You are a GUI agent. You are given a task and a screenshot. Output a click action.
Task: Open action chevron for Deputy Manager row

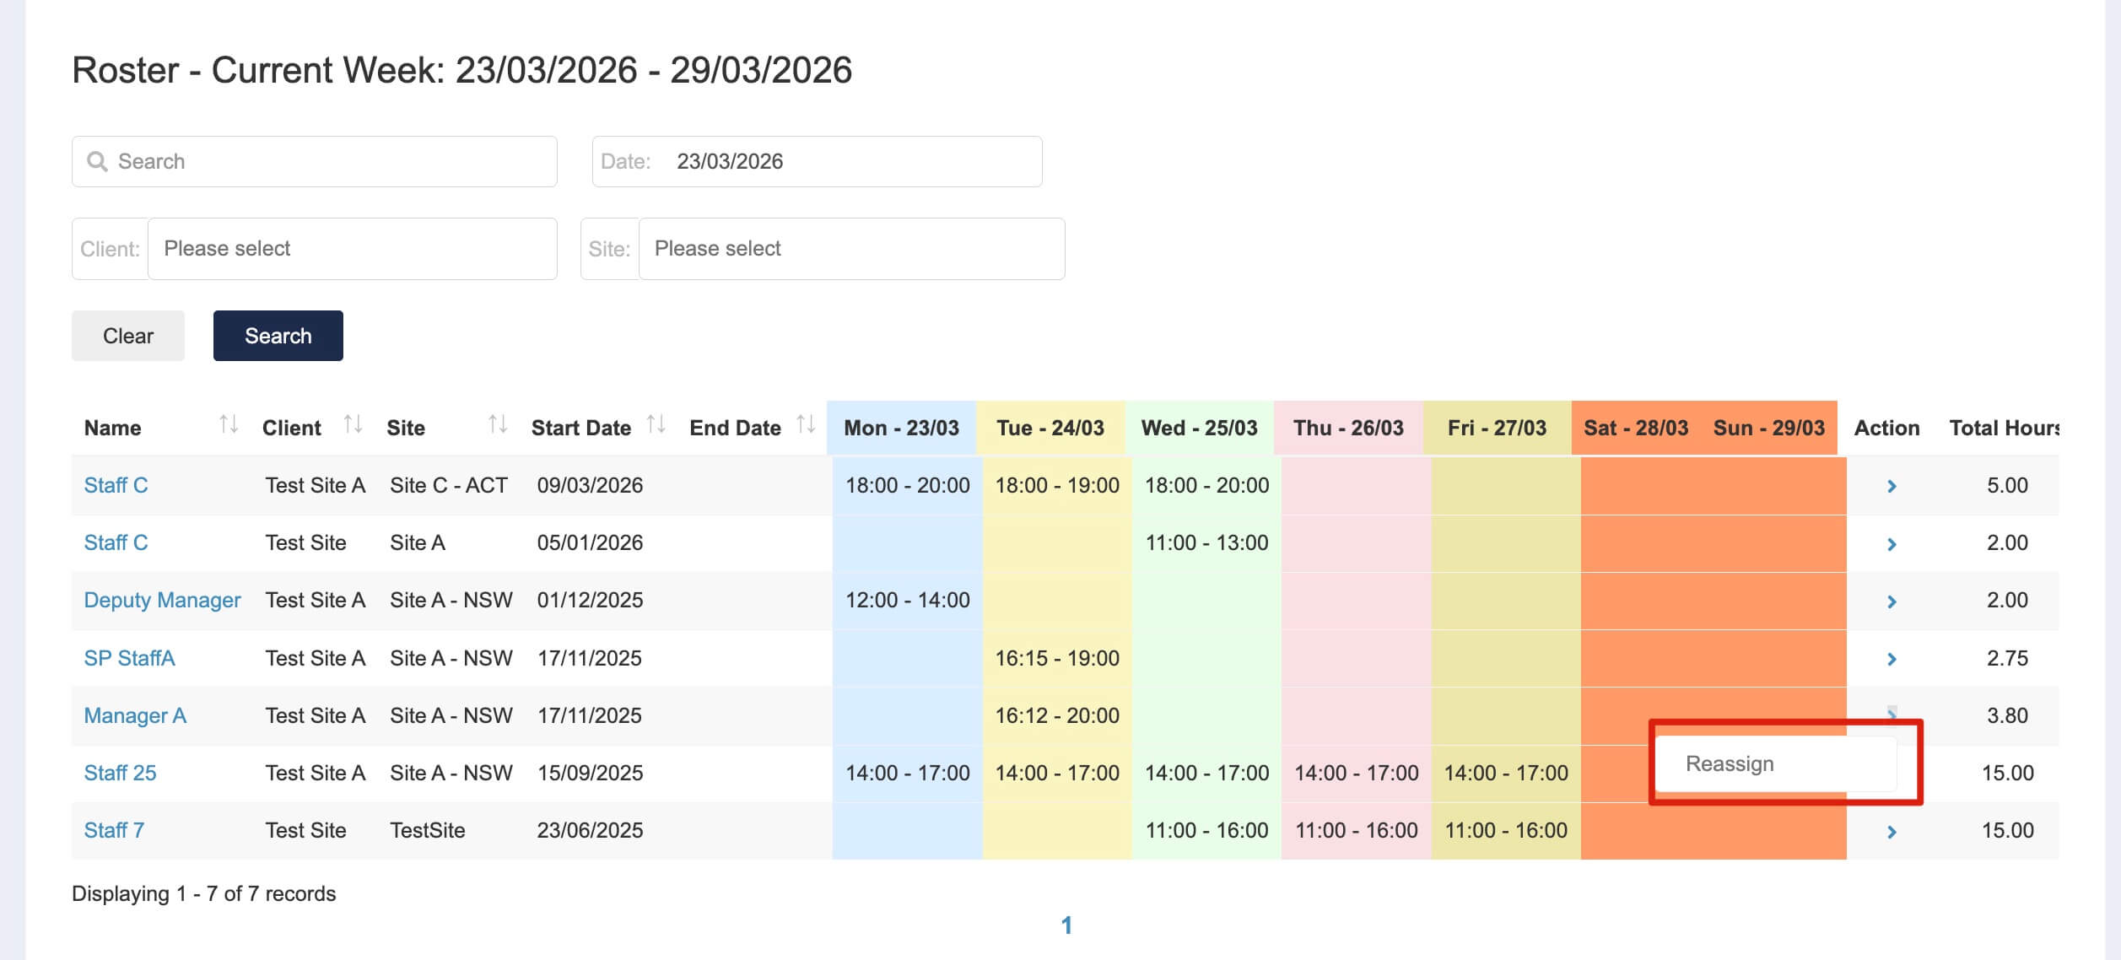click(1892, 601)
